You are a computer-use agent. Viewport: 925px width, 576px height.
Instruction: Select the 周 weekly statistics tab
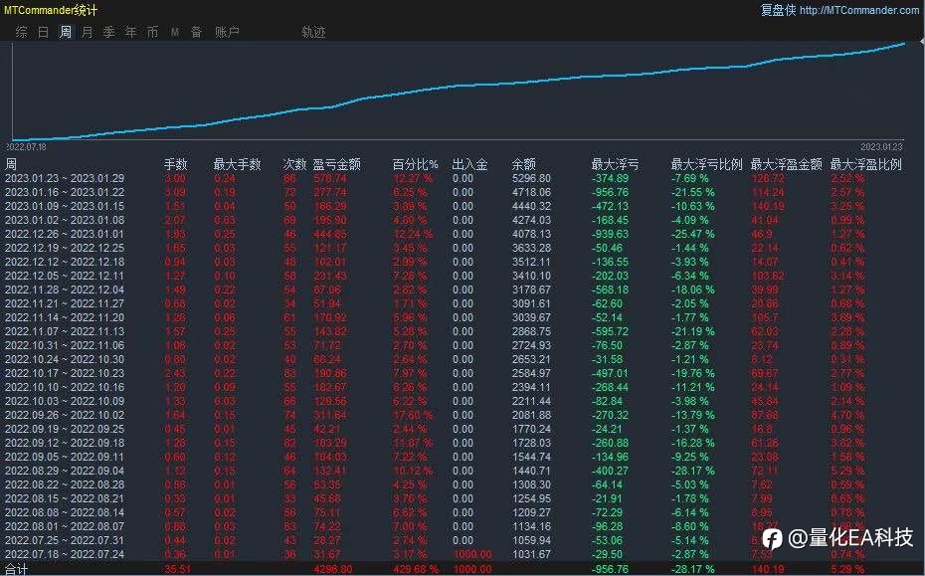[66, 32]
